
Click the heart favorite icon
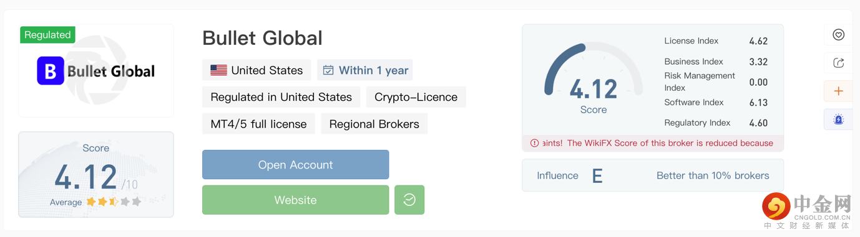(838, 35)
